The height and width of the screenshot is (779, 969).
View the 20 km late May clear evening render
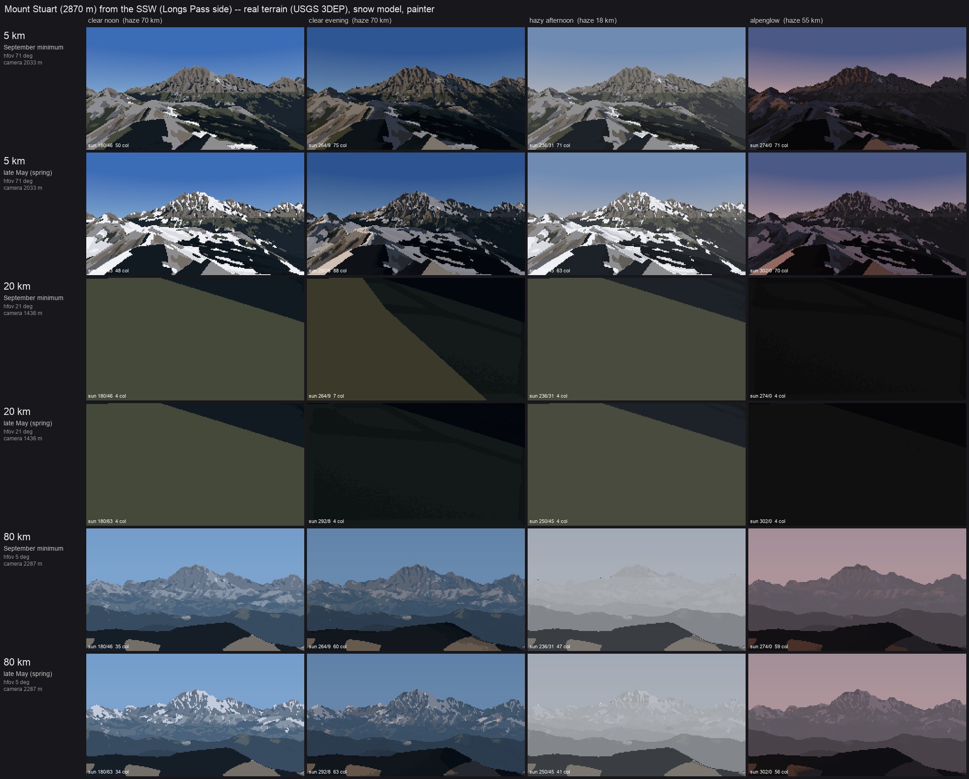(416, 464)
